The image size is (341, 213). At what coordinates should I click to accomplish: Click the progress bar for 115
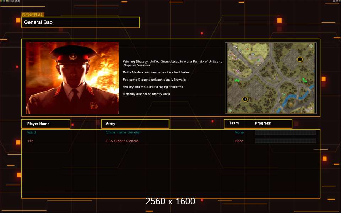286,141
